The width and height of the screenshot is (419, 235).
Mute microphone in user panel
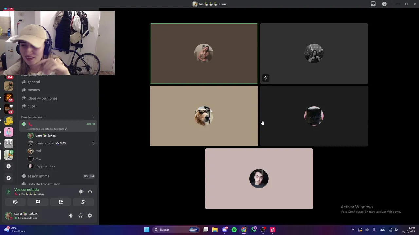click(71, 216)
